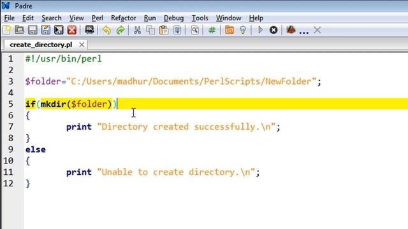Screen dimensions: 408x229
Task: Run the script with the play icon
Action: tap(260, 30)
